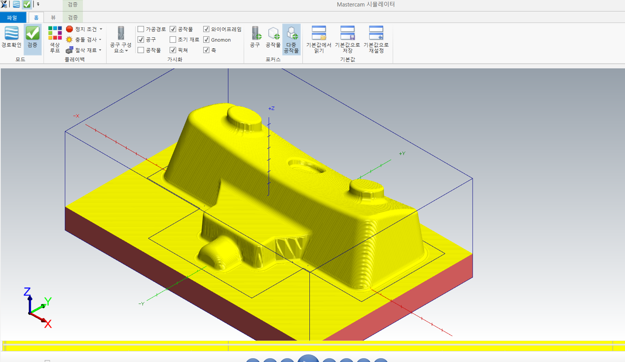Focus on 공작물 workpiece in 포커스 group
The image size is (625, 362).
pos(273,37)
